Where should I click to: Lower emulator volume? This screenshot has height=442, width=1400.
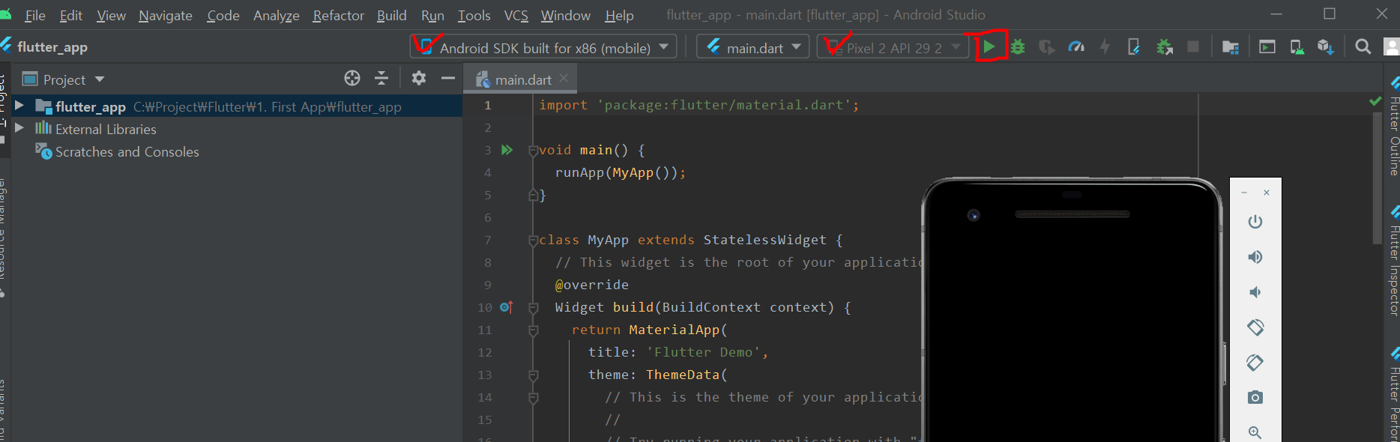[1255, 292]
